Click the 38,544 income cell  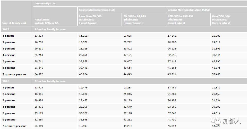[x=216, y=55]
